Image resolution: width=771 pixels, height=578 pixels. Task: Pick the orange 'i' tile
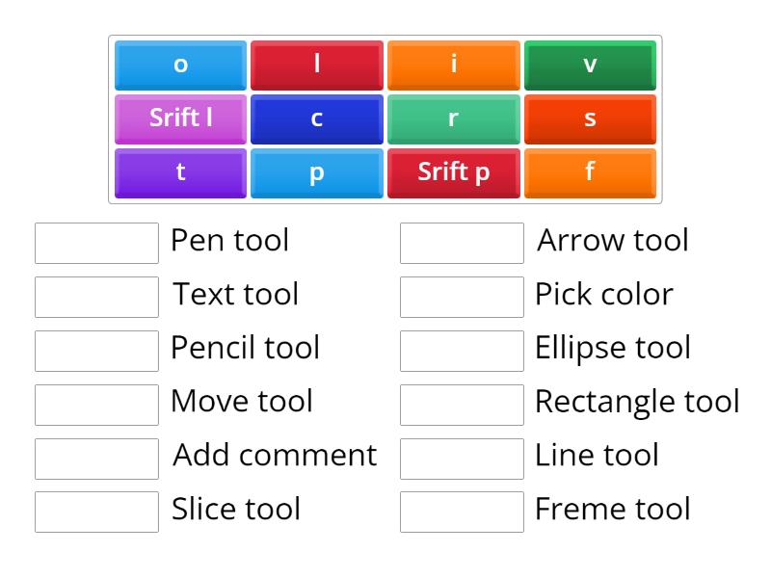(453, 66)
